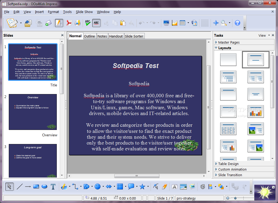Close the Slides panel

[x=62, y=35]
